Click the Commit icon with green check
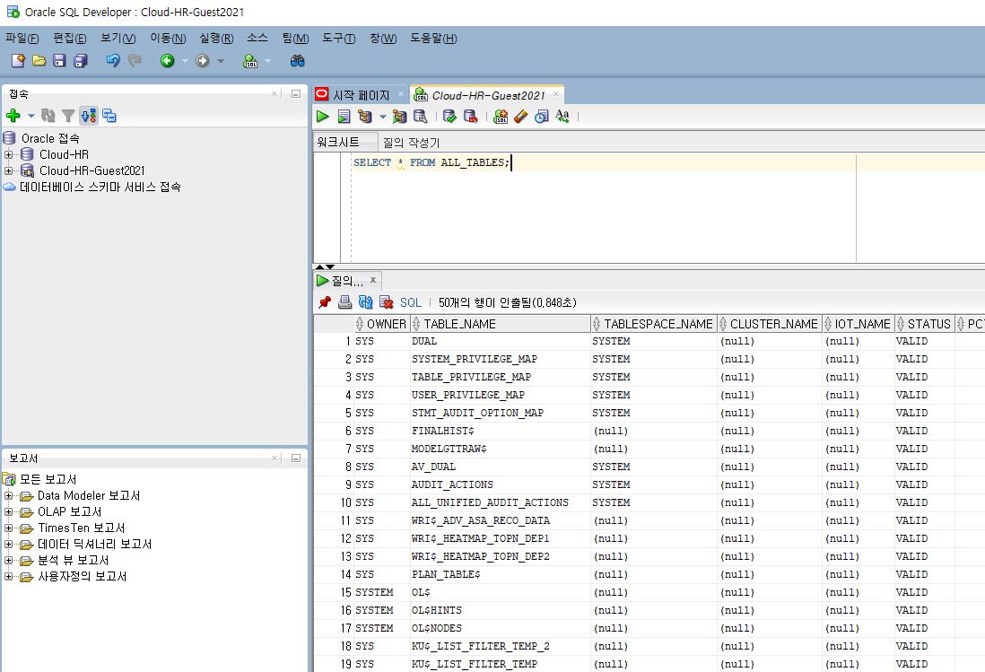 tap(449, 117)
